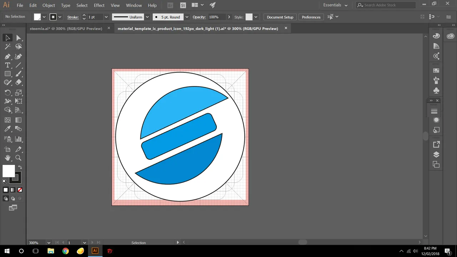The image size is (457, 257).
Task: Reset to default fill and stroke
Action: (5, 182)
